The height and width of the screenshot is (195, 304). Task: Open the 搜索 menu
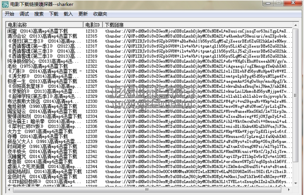click(39, 14)
